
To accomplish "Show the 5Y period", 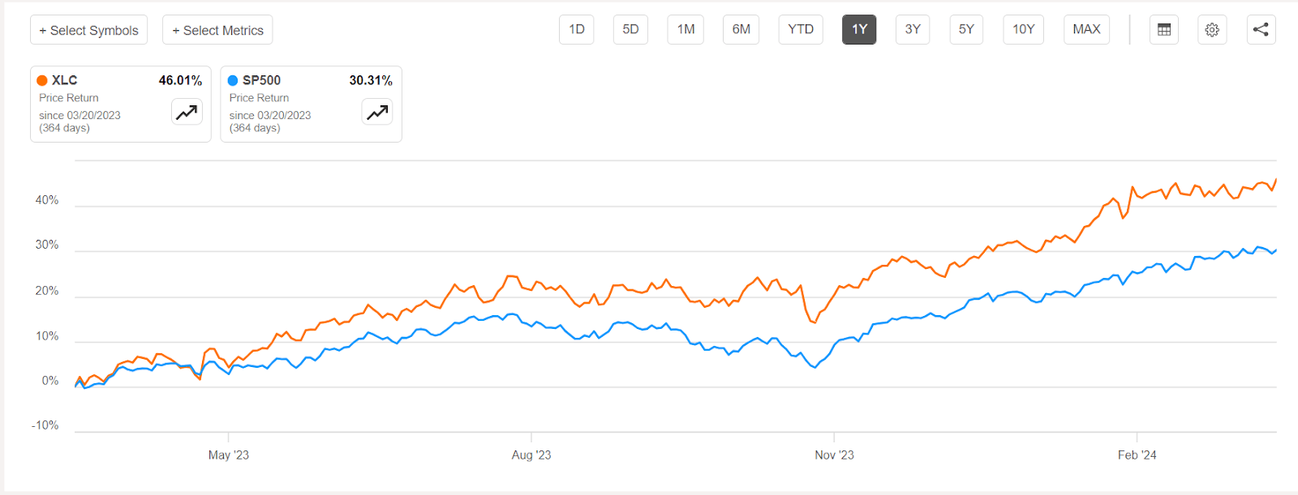I will (x=966, y=30).
